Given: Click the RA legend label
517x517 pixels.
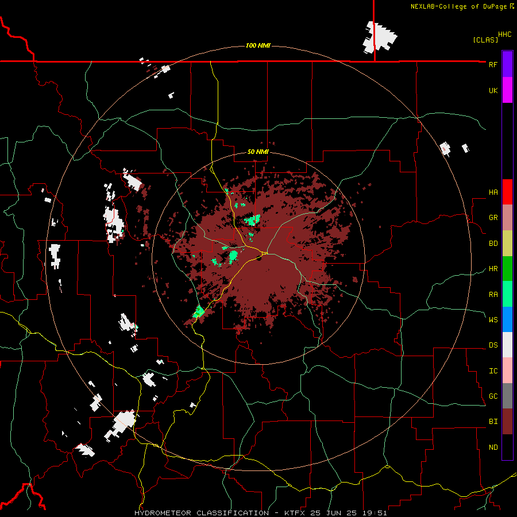Looking at the screenshot, I should [x=493, y=295].
